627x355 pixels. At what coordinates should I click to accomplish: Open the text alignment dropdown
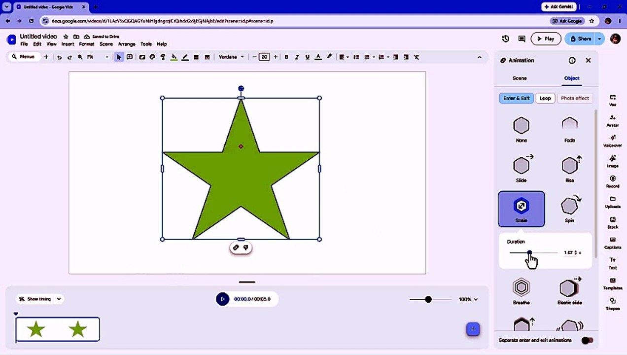(344, 57)
